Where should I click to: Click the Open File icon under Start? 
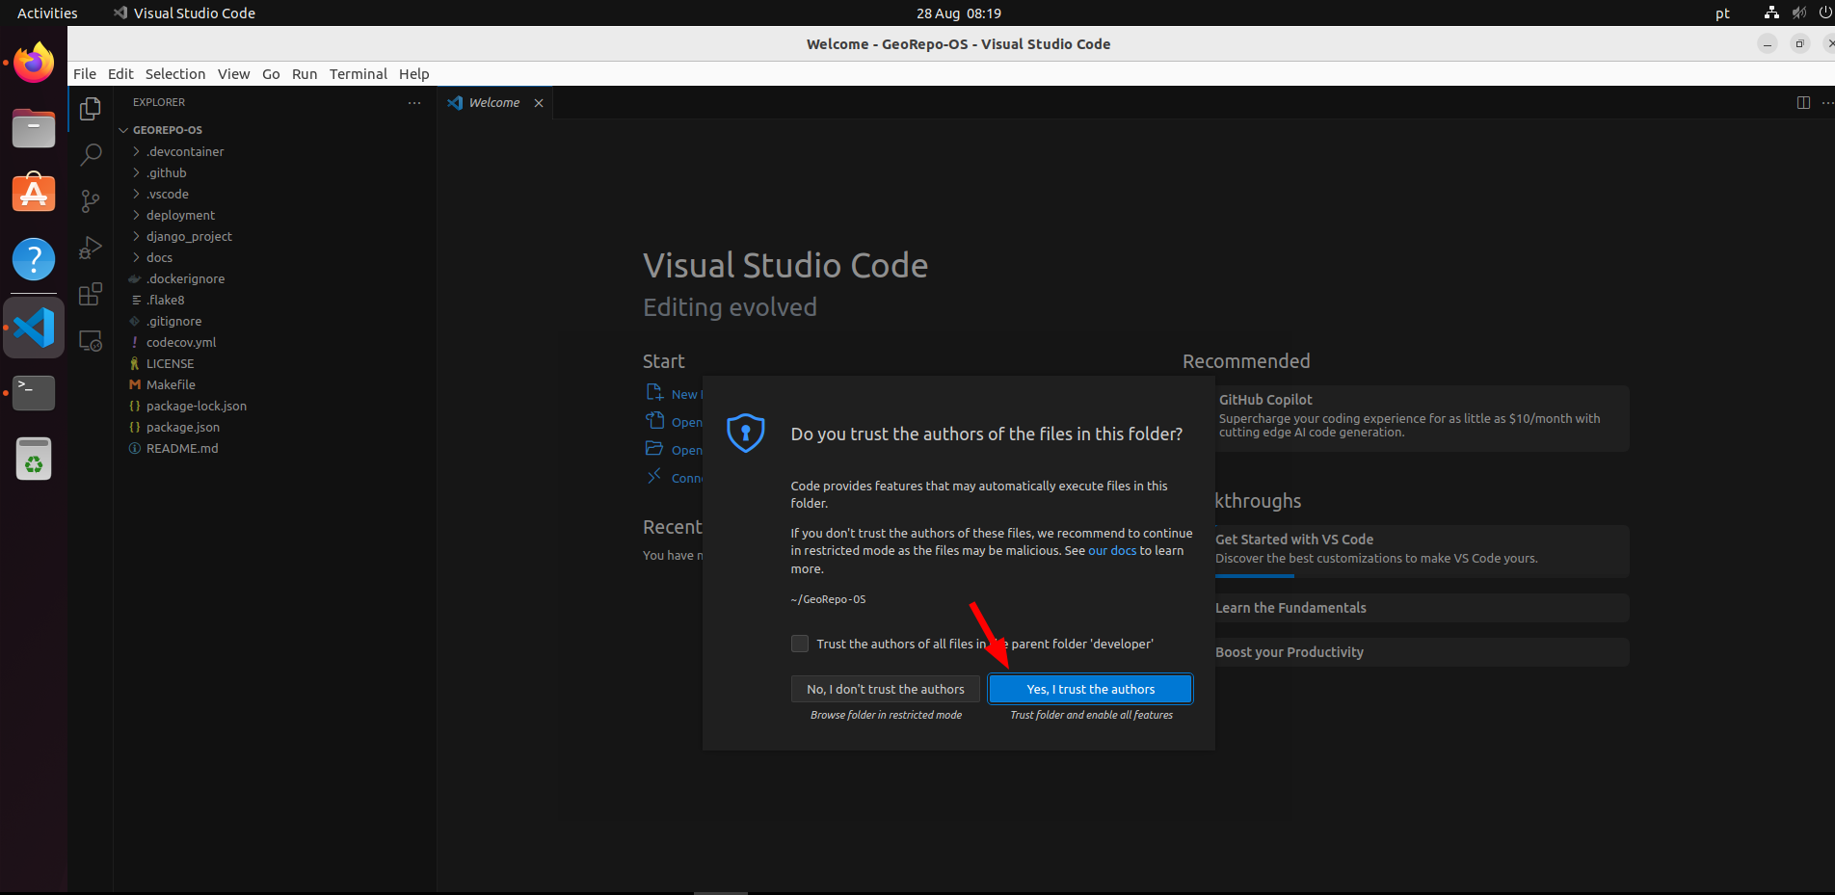click(654, 420)
